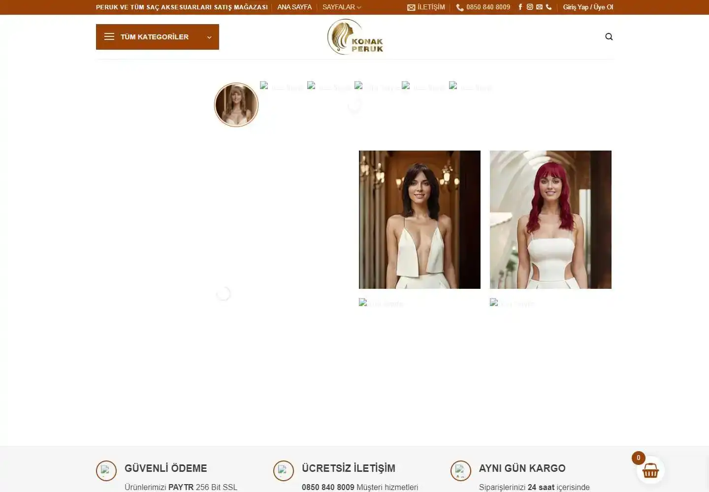
Task: Click the AYNI GÜN KARGO round icon
Action: pyautogui.click(x=461, y=471)
